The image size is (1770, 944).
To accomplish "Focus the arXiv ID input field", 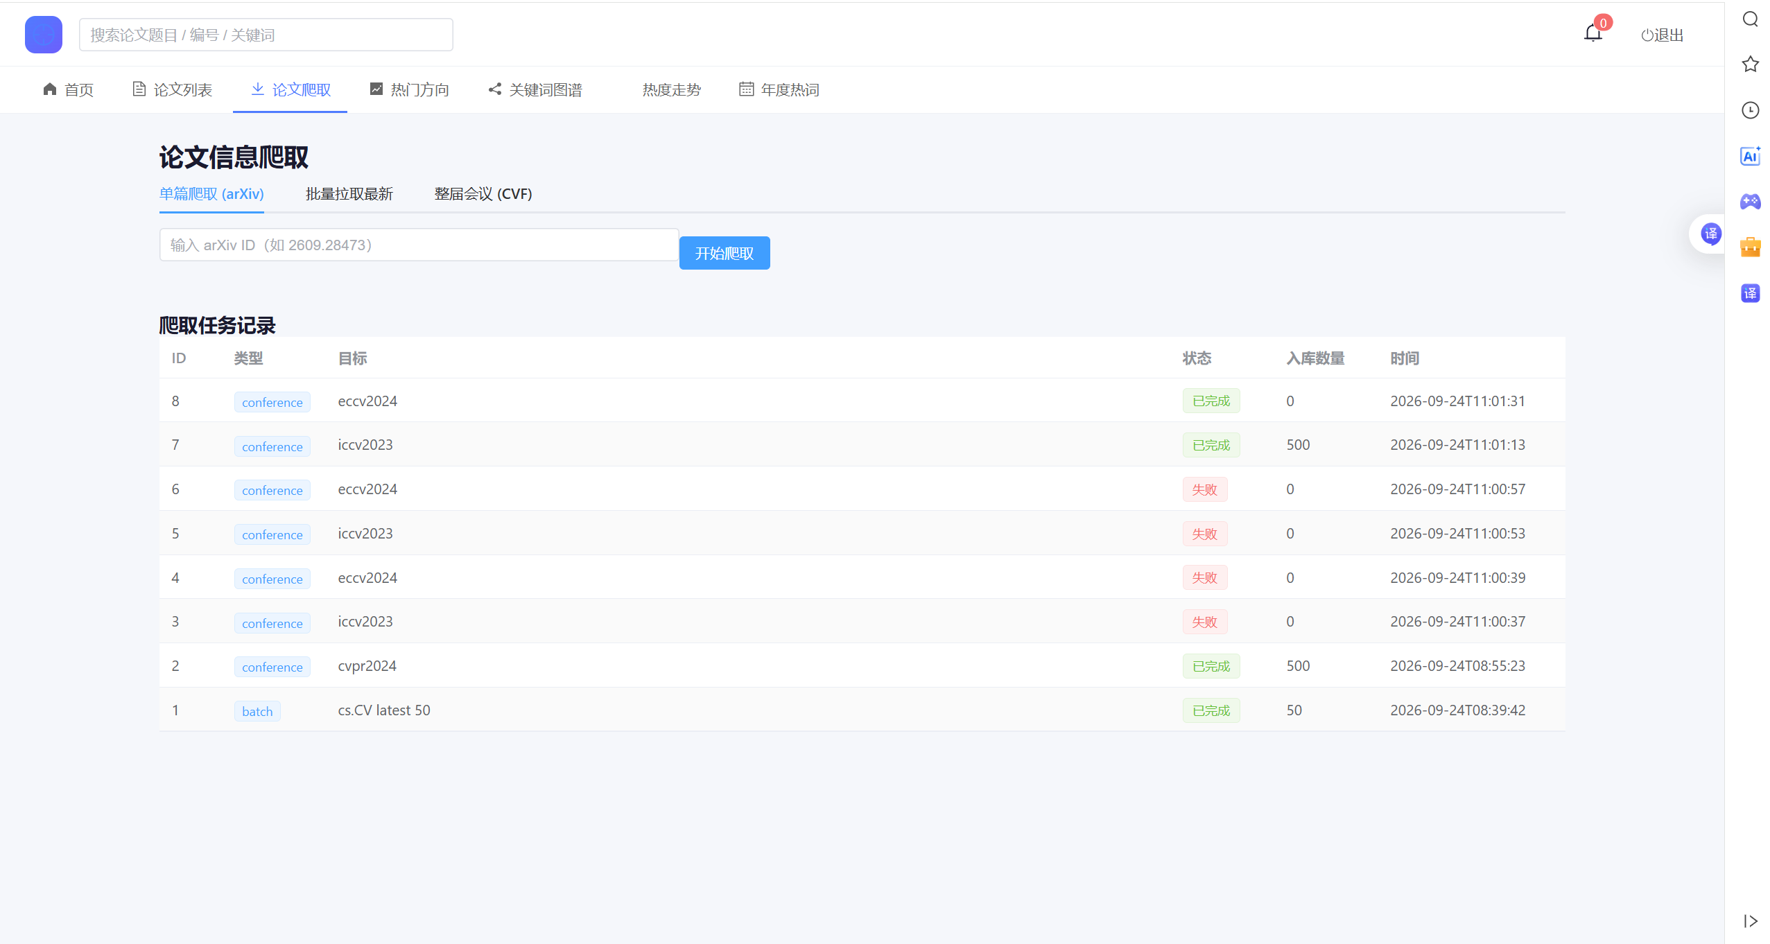I will pos(419,245).
